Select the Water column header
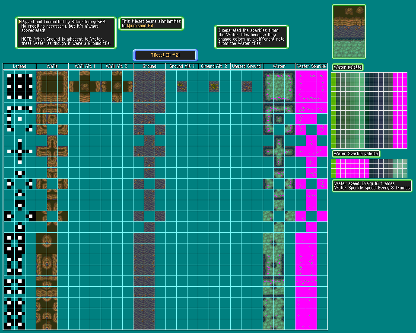Screen dimensions: 416x333 tap(279, 66)
